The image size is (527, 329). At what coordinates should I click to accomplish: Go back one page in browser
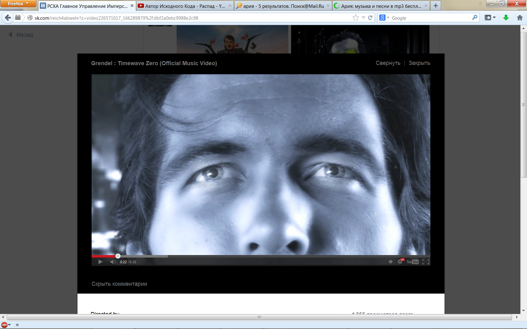[8, 18]
